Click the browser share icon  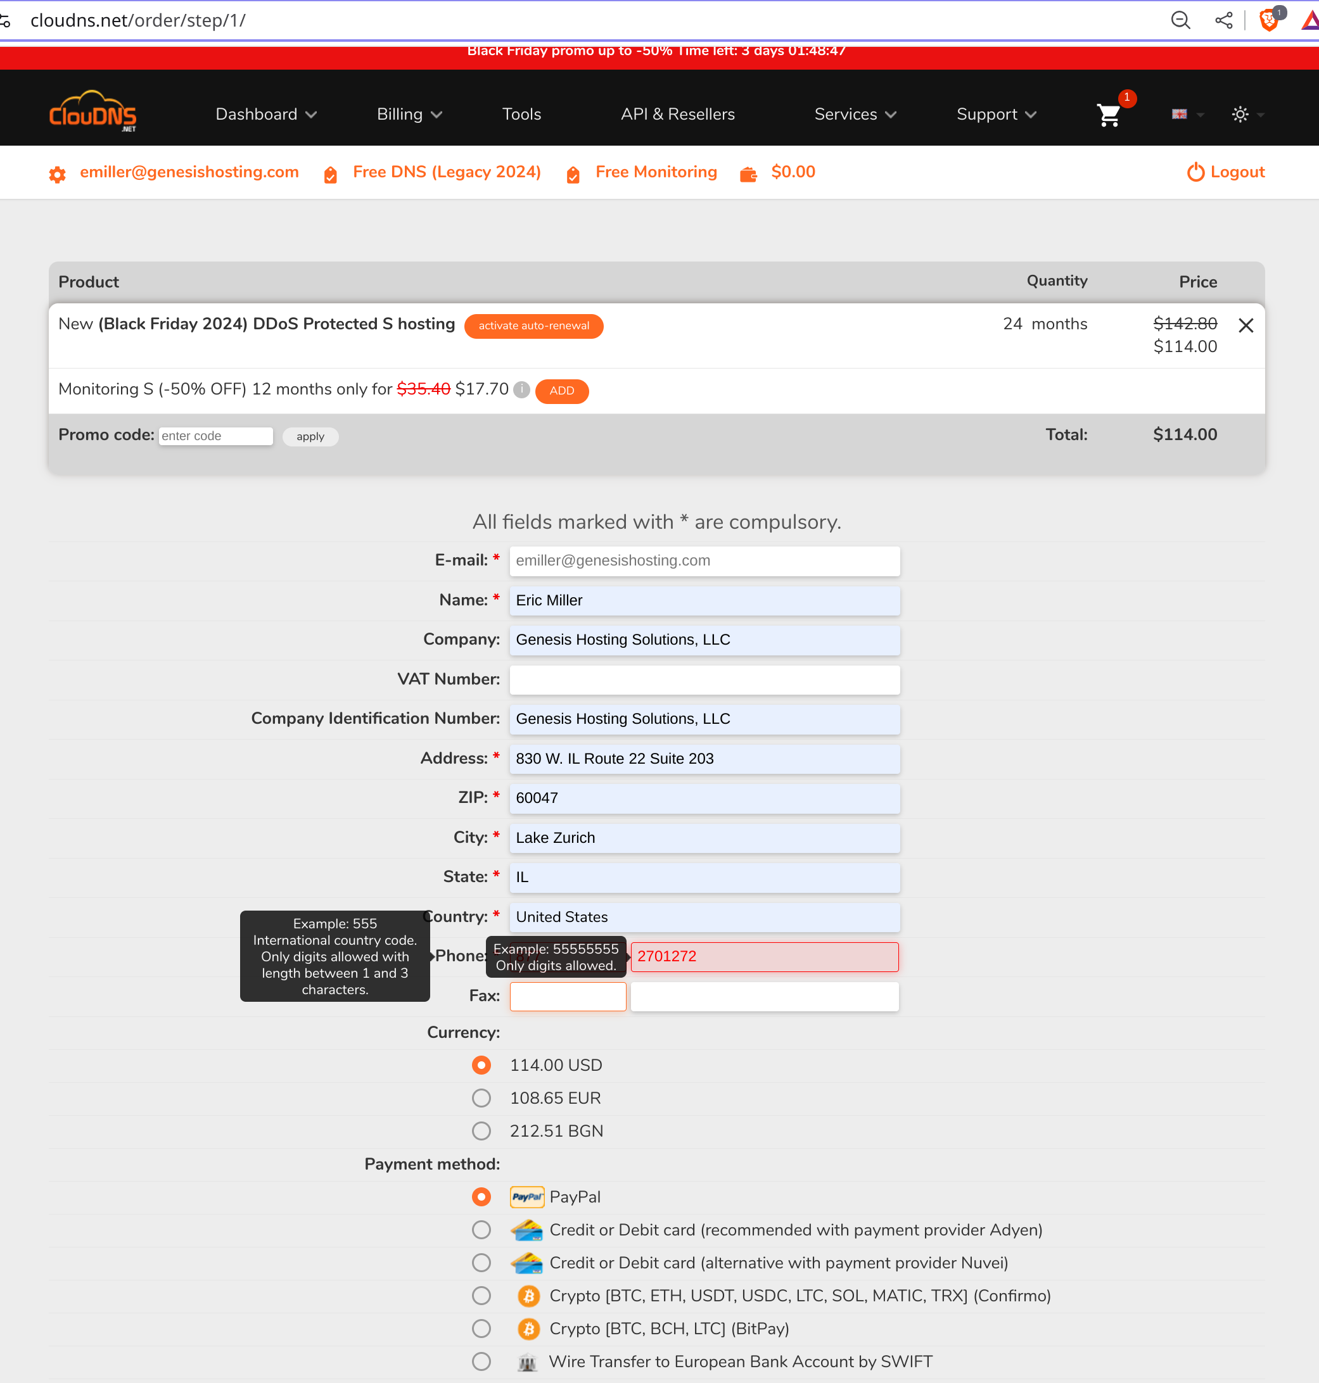[1223, 20]
